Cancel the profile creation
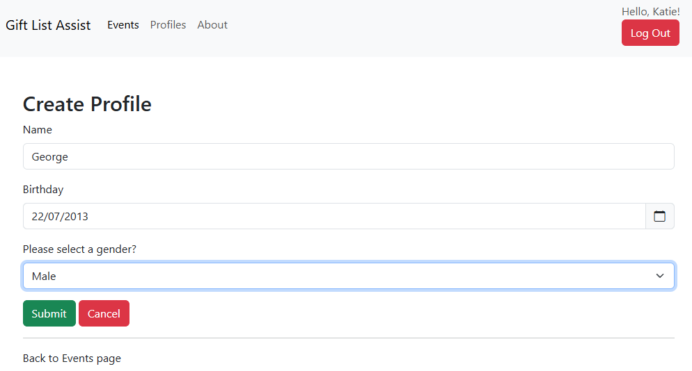 (x=104, y=313)
